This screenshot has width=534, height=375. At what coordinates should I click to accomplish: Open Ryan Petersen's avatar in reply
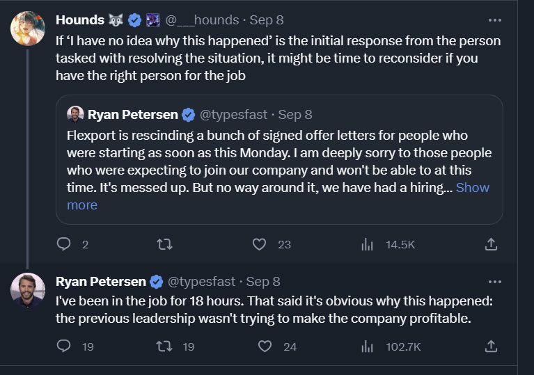click(x=28, y=290)
